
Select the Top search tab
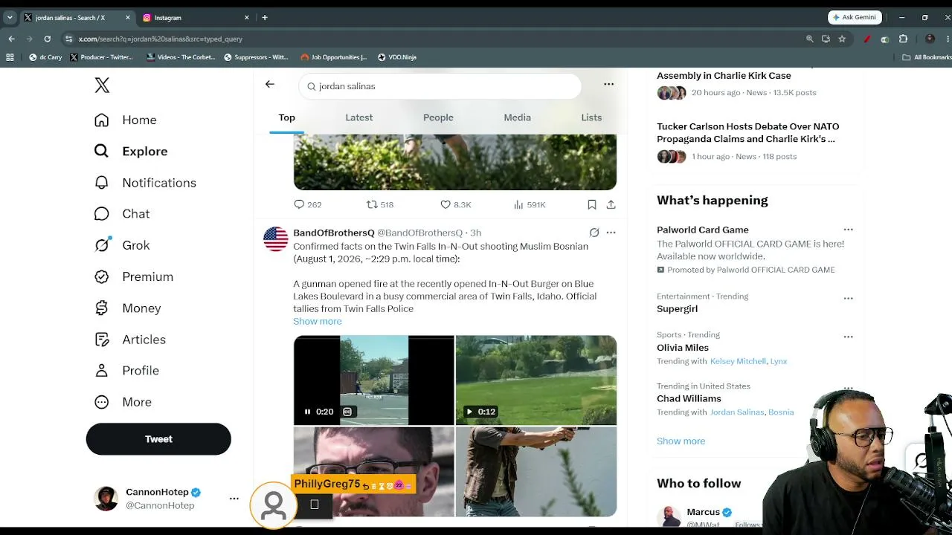pyautogui.click(x=286, y=117)
